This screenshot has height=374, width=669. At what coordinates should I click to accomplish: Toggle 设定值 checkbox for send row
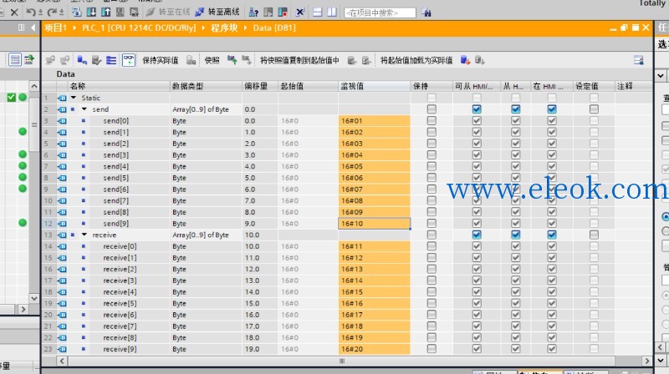click(x=594, y=109)
